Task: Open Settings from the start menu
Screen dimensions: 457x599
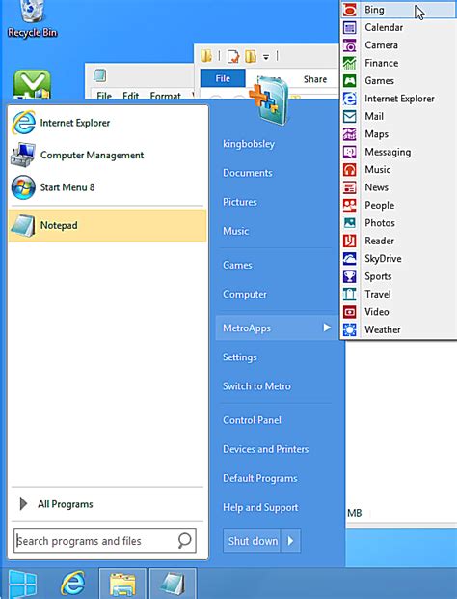Action: 240,357
